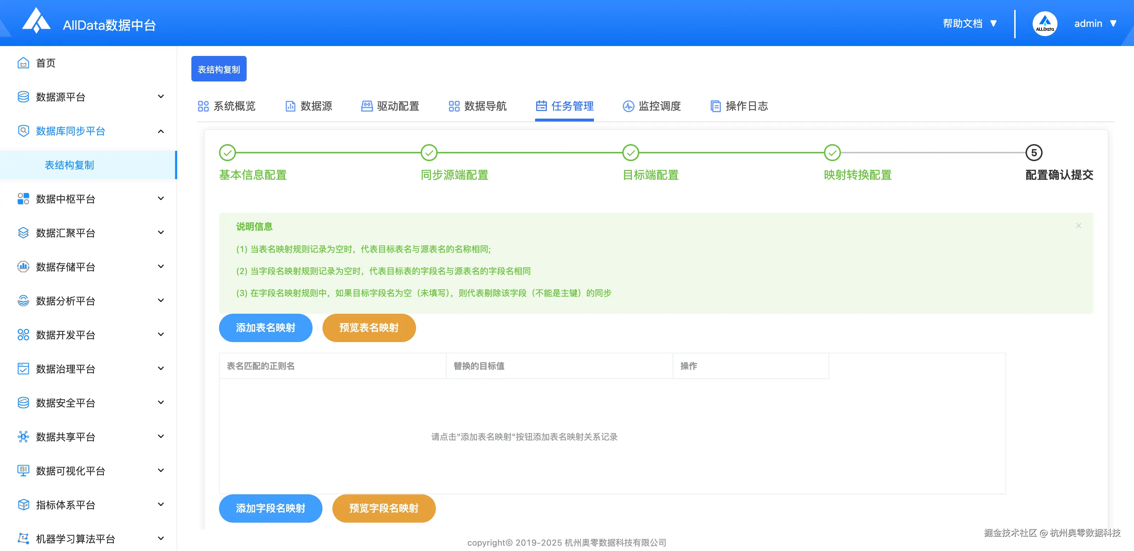Click the 数据共享平台 sidebar icon
The height and width of the screenshot is (551, 1134).
click(x=23, y=437)
